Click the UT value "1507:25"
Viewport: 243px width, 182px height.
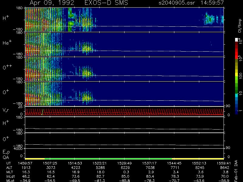tap(50, 163)
